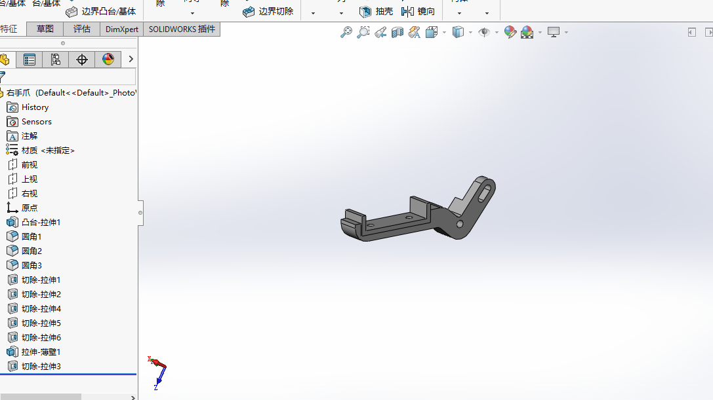Click the 边界切除 button
Viewport: 713px width, 400px height.
pos(268,11)
